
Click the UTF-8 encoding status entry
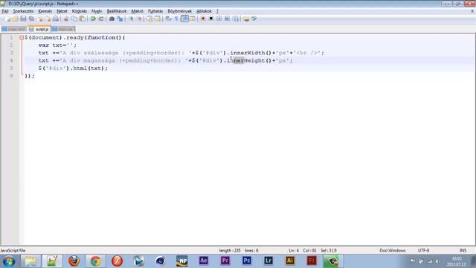click(423, 251)
